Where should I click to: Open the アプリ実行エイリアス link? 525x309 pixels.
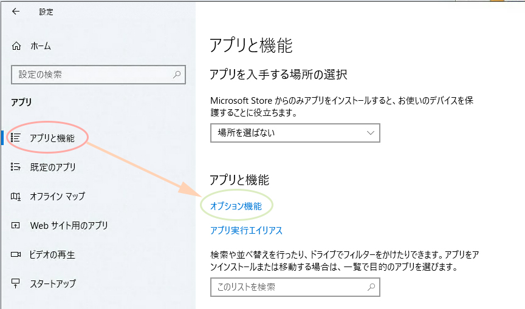[247, 231]
